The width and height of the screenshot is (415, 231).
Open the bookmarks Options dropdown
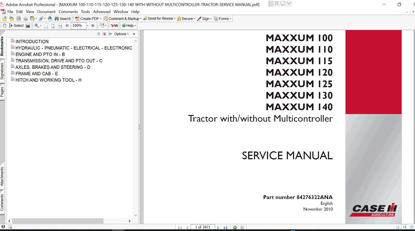tap(121, 34)
